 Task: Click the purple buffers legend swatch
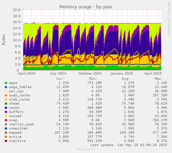pyautogui.click(x=6, y=112)
